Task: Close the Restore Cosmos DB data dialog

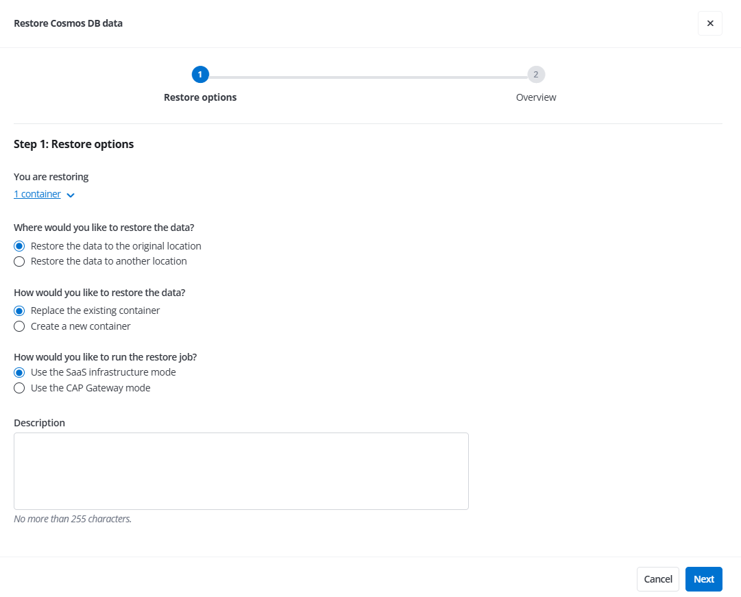Action: (x=710, y=23)
